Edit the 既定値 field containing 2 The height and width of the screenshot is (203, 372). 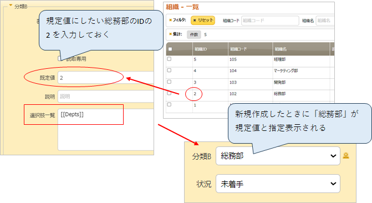(x=105, y=78)
